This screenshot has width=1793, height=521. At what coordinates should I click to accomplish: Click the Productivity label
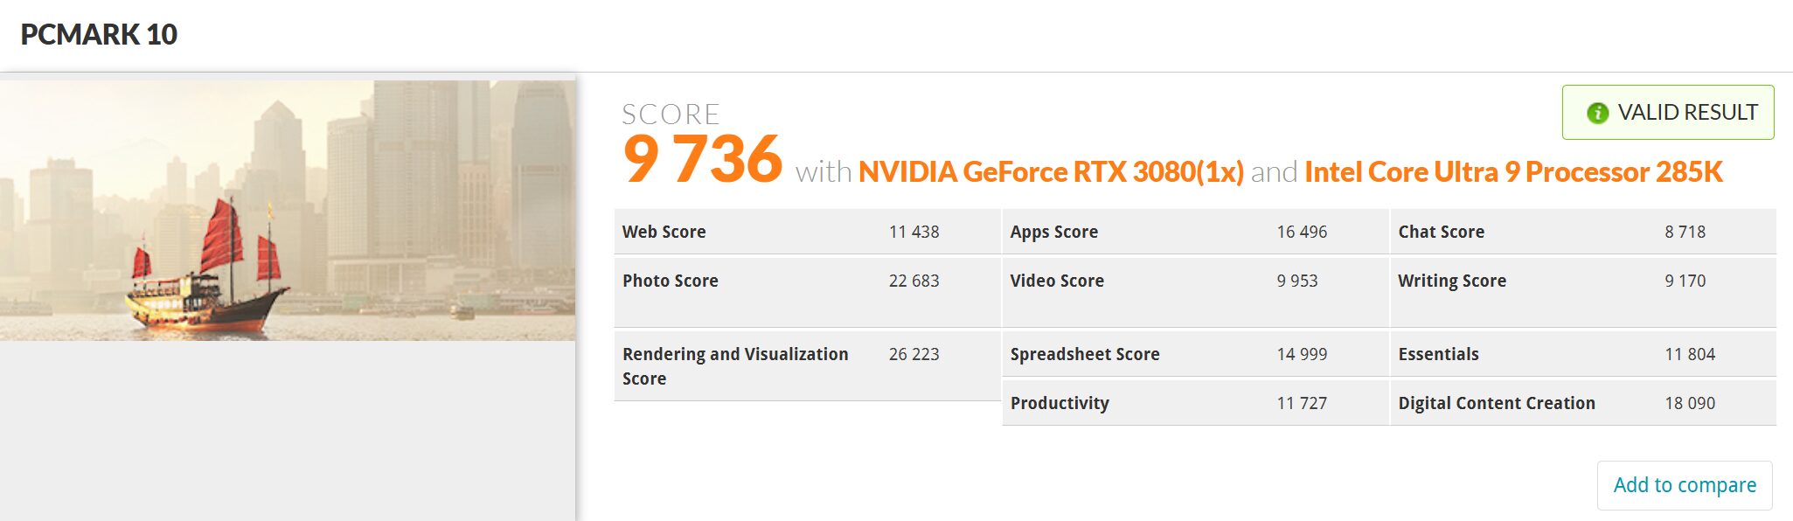coord(1060,403)
